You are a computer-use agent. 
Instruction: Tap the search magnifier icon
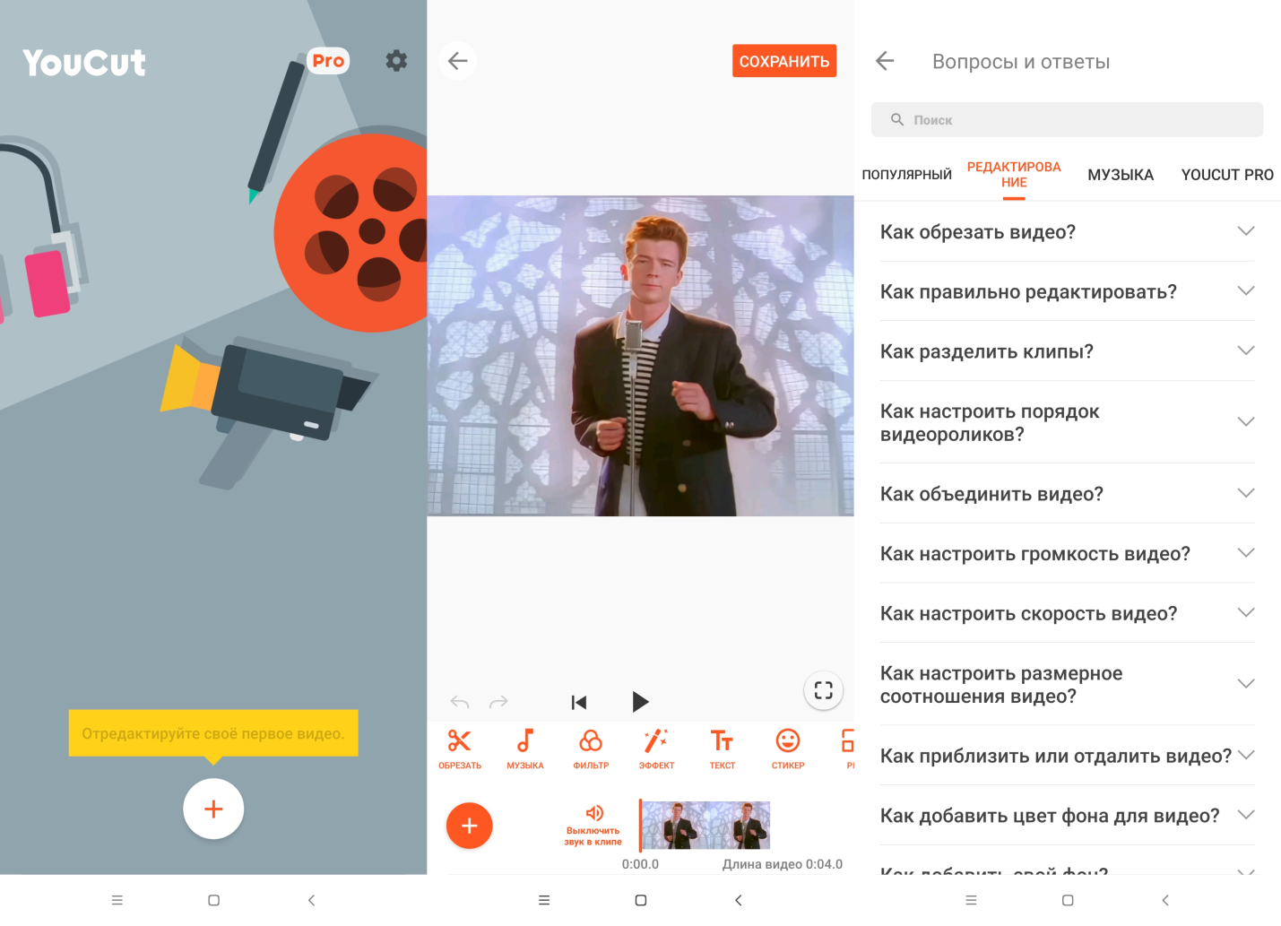[x=897, y=119]
